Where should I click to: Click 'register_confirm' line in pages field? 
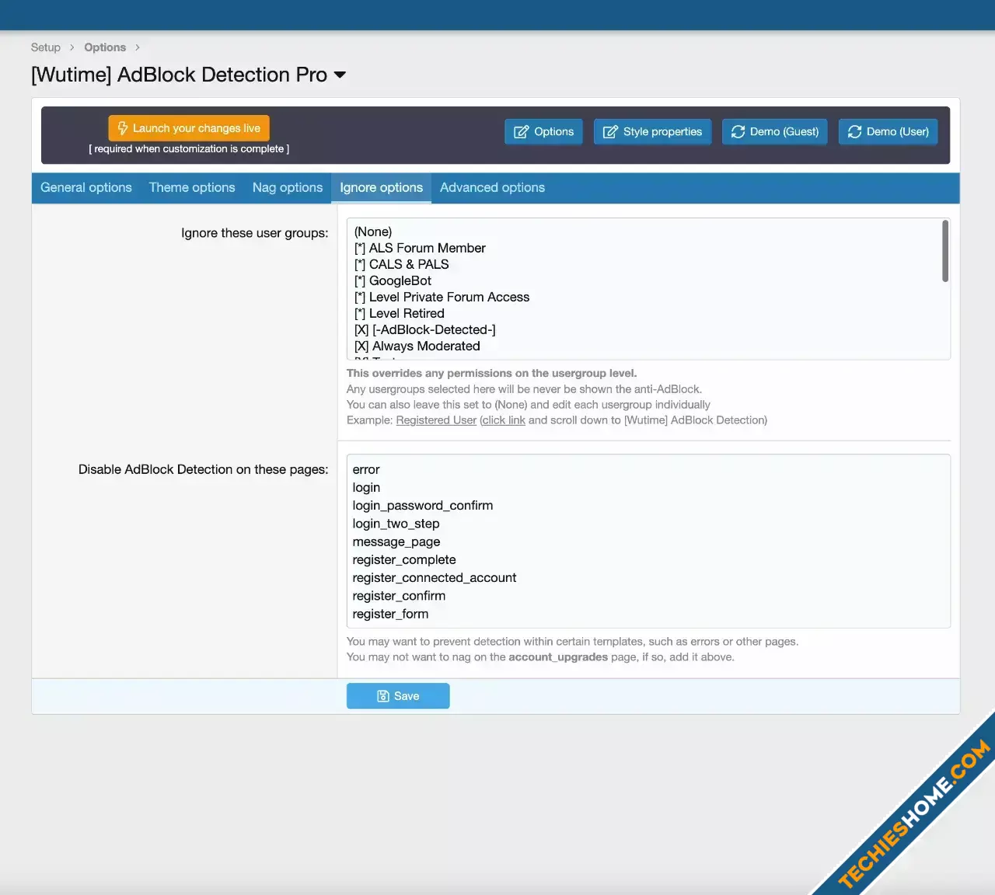tap(399, 596)
